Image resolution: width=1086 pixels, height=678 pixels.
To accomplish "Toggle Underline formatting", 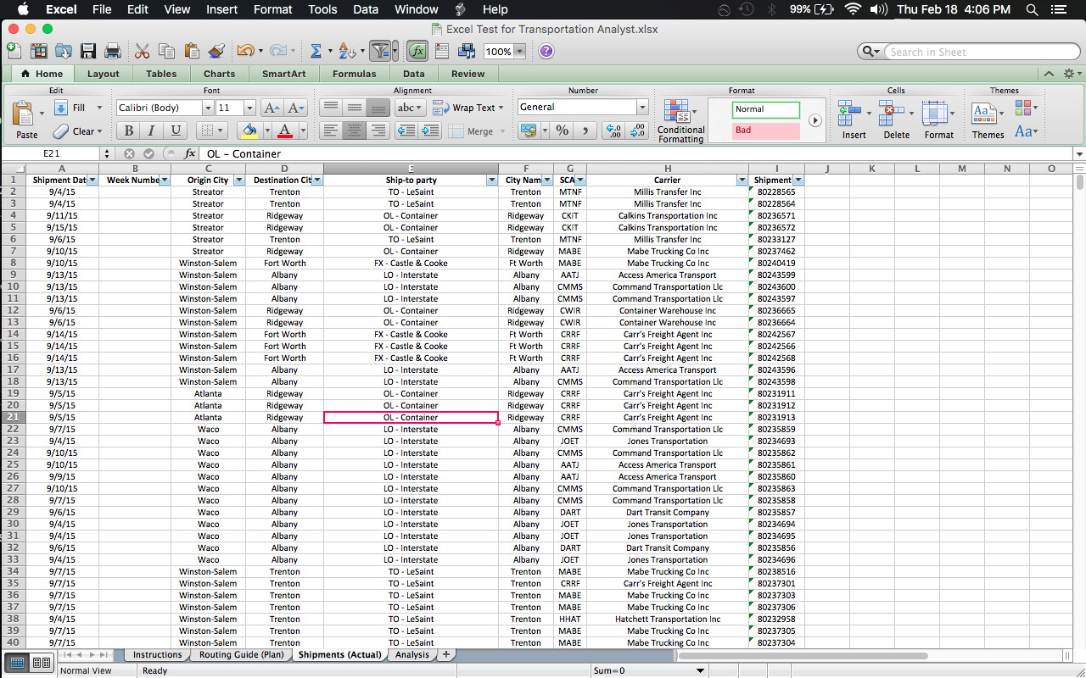I will (x=175, y=131).
